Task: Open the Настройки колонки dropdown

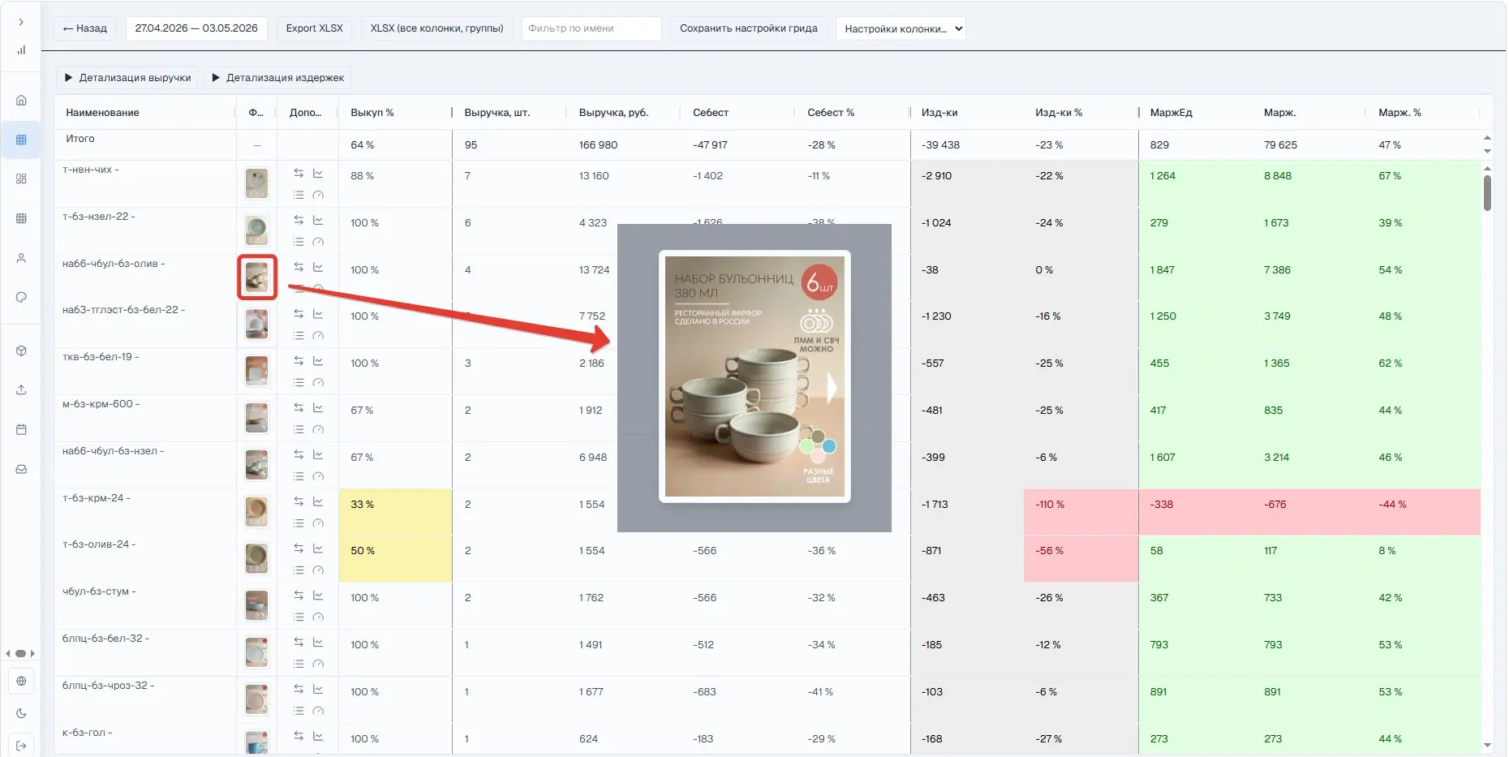Action: (x=901, y=28)
